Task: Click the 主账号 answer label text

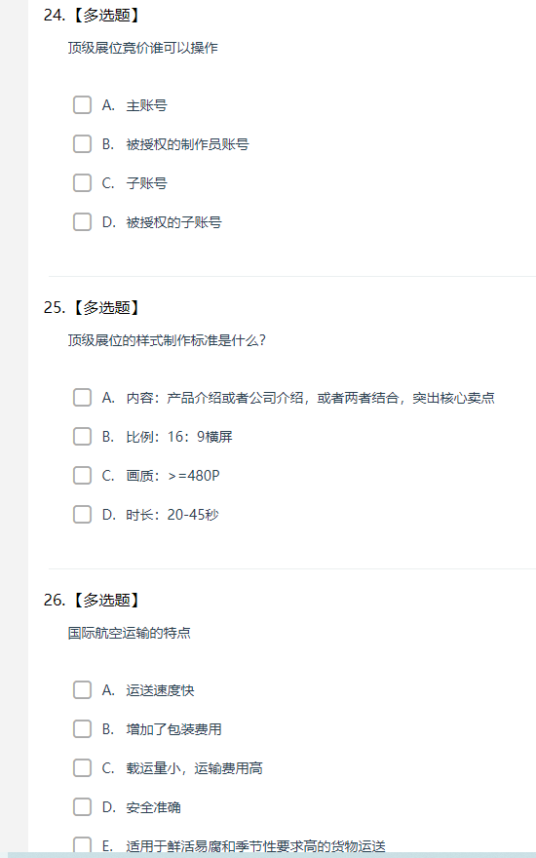Action: point(146,105)
